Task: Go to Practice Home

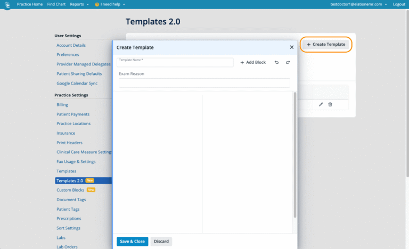Action: [x=30, y=4]
